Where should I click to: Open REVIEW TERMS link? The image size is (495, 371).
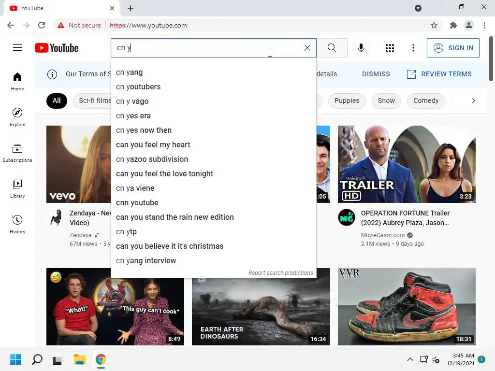pyautogui.click(x=439, y=74)
